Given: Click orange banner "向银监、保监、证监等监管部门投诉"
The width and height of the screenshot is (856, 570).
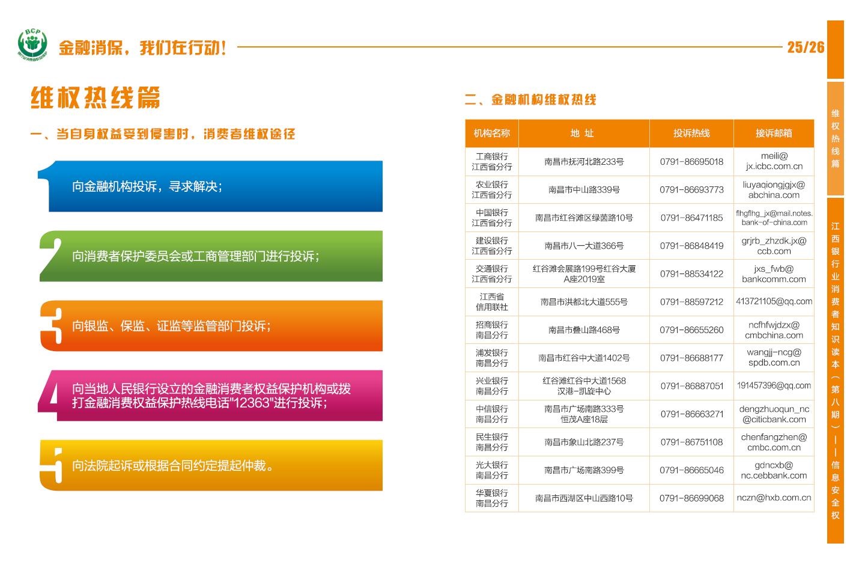Looking at the screenshot, I should click(210, 326).
